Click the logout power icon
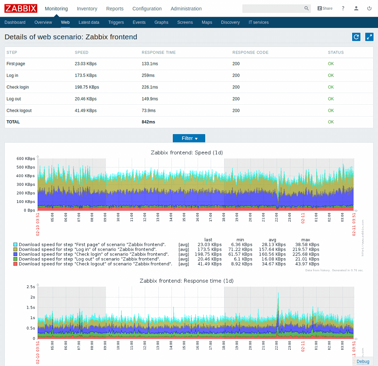 [x=369, y=8]
